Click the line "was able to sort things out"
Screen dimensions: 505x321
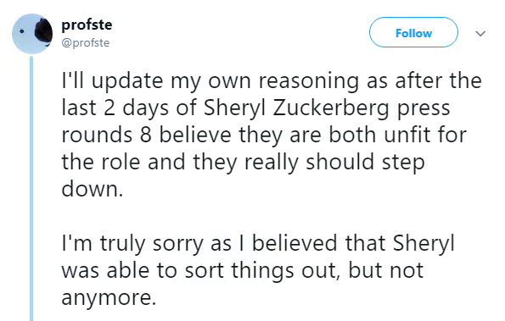click(x=242, y=270)
